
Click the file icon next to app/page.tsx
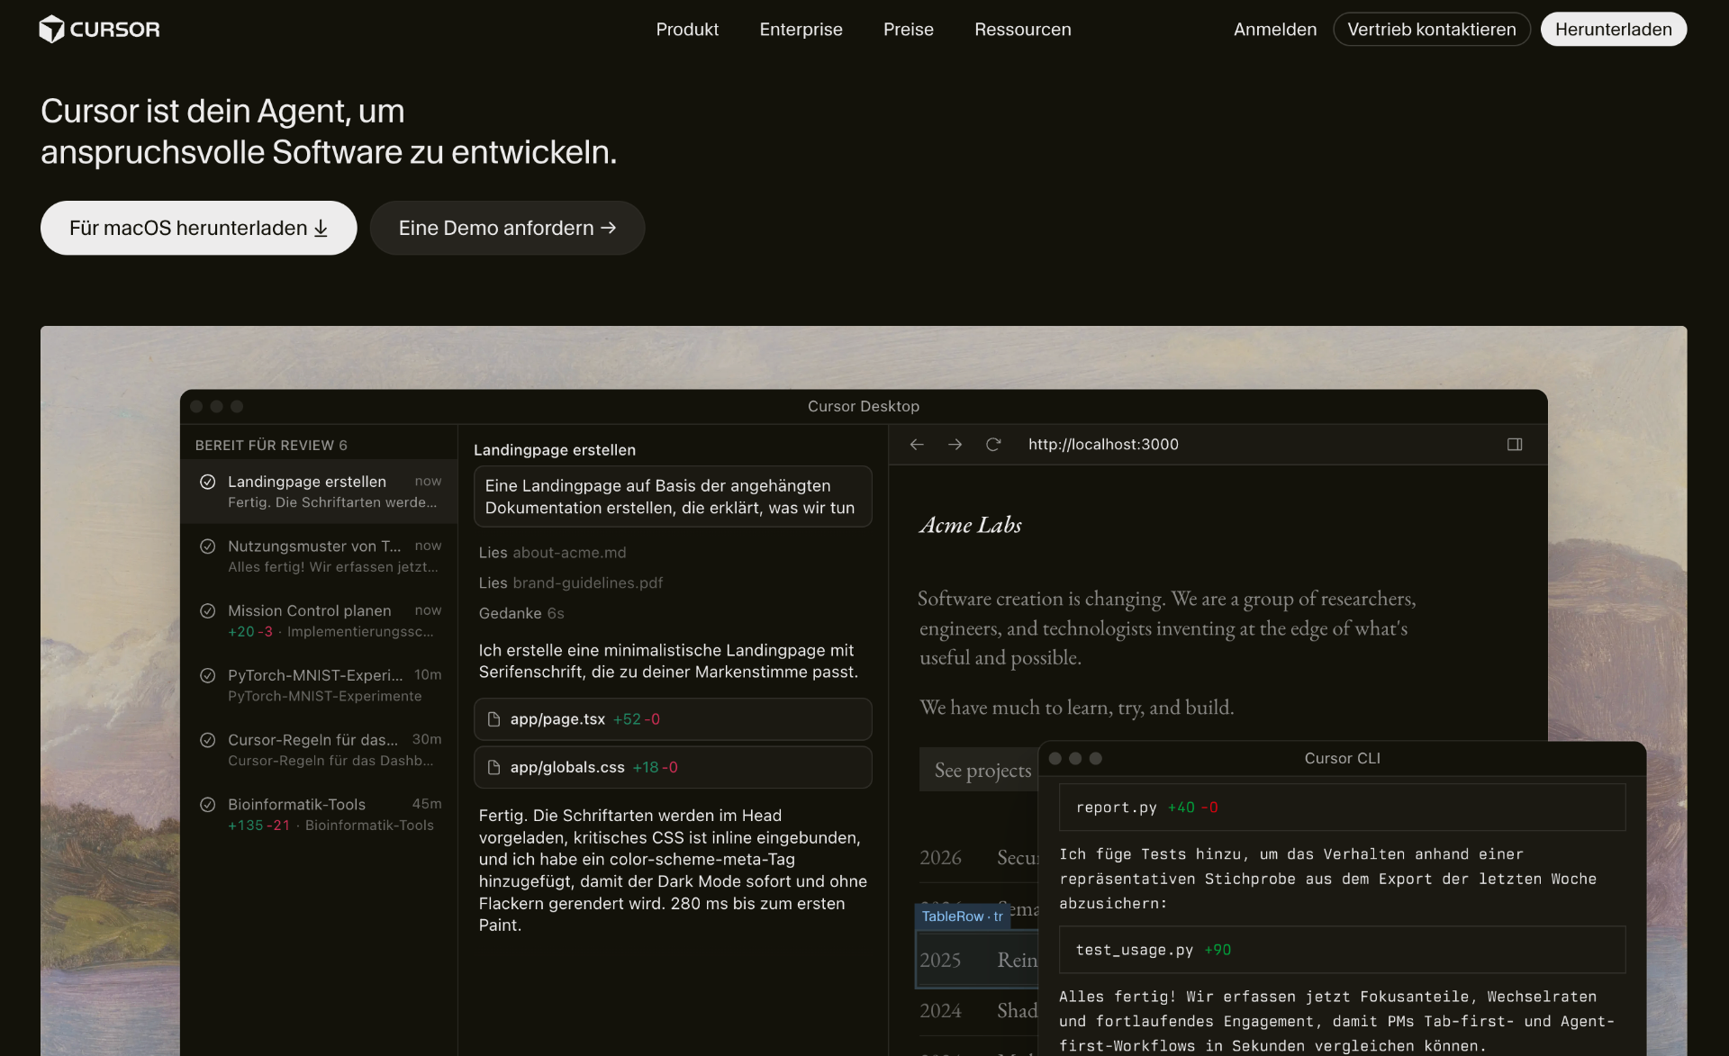(493, 719)
